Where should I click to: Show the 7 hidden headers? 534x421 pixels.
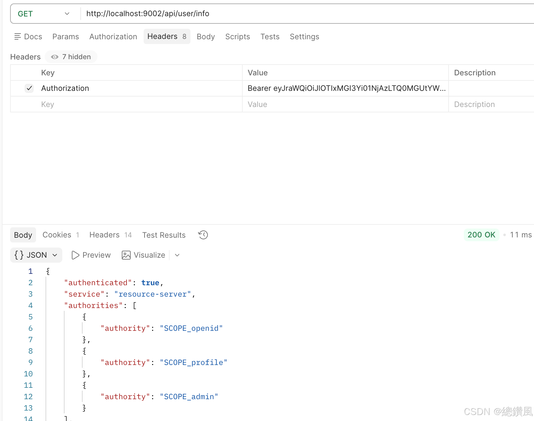pos(71,57)
